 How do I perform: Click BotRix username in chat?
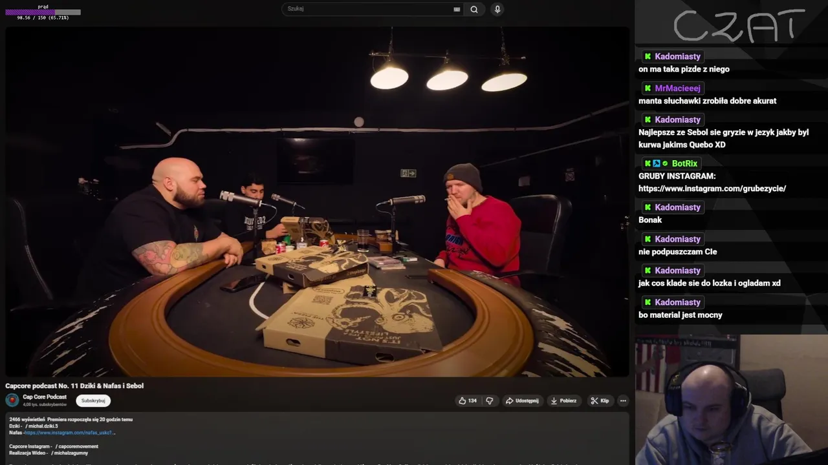[x=684, y=163]
